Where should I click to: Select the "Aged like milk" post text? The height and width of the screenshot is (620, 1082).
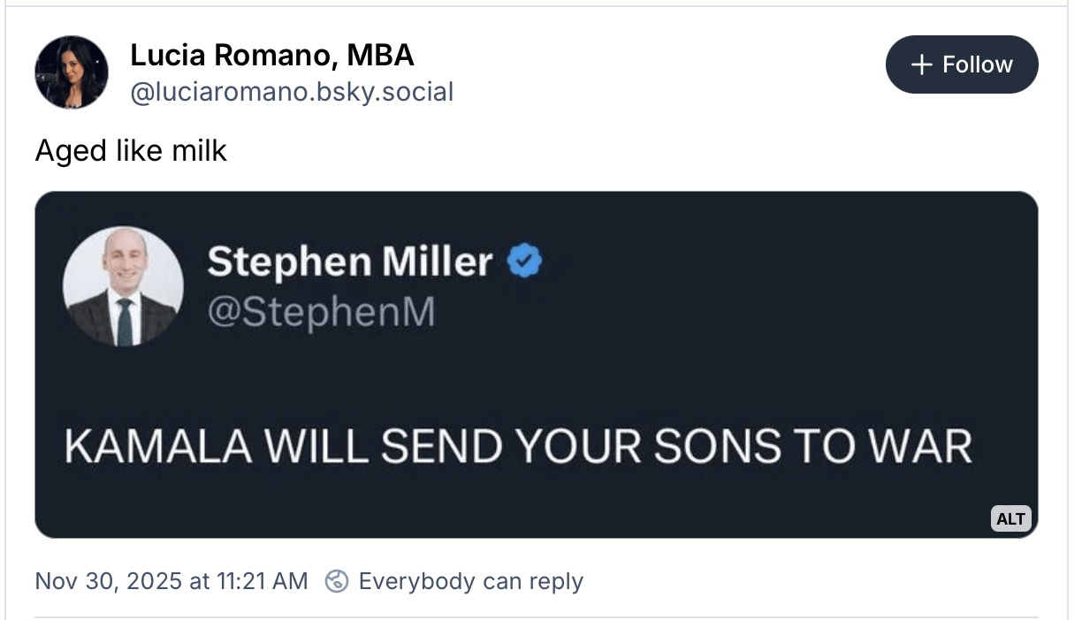click(x=131, y=151)
